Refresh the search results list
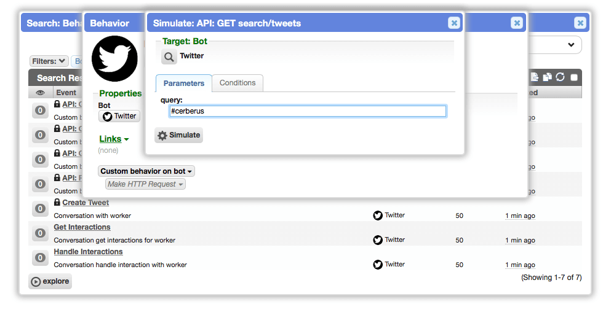Viewport: 611px width, 315px height. 561,77
